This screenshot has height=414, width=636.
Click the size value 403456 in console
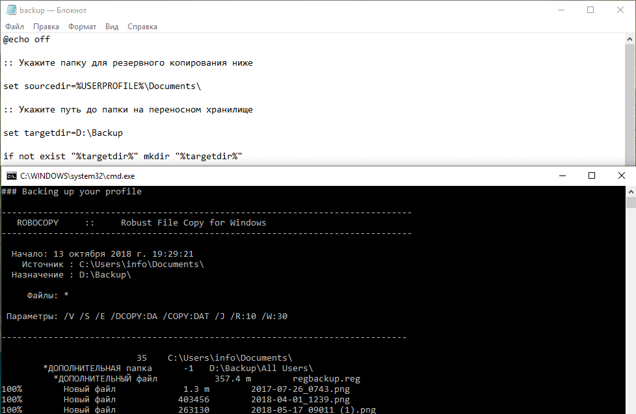point(194,400)
